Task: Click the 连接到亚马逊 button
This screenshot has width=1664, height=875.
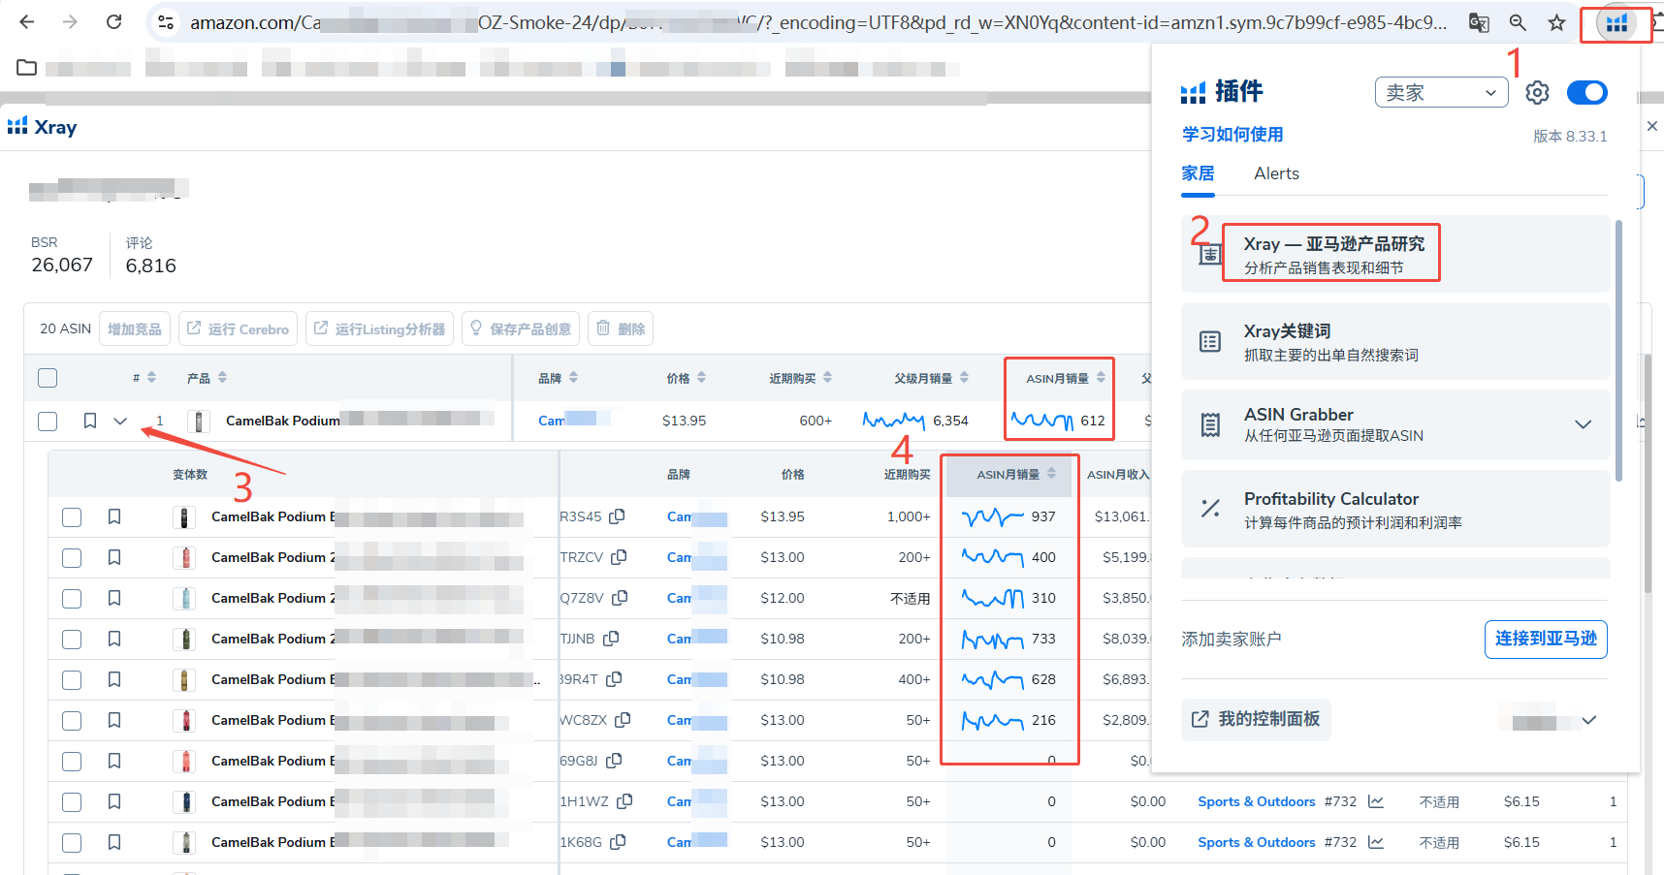Action: pyautogui.click(x=1545, y=639)
